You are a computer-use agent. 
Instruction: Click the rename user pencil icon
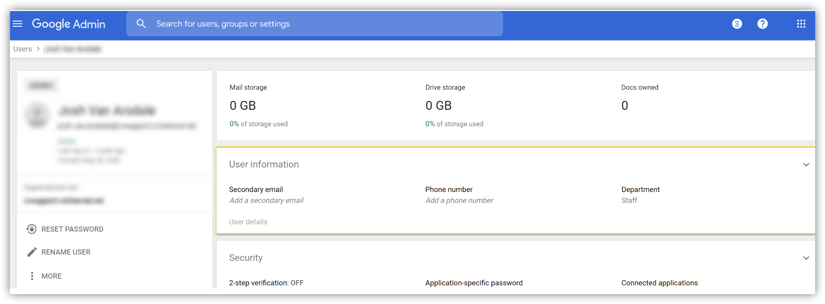pos(32,252)
